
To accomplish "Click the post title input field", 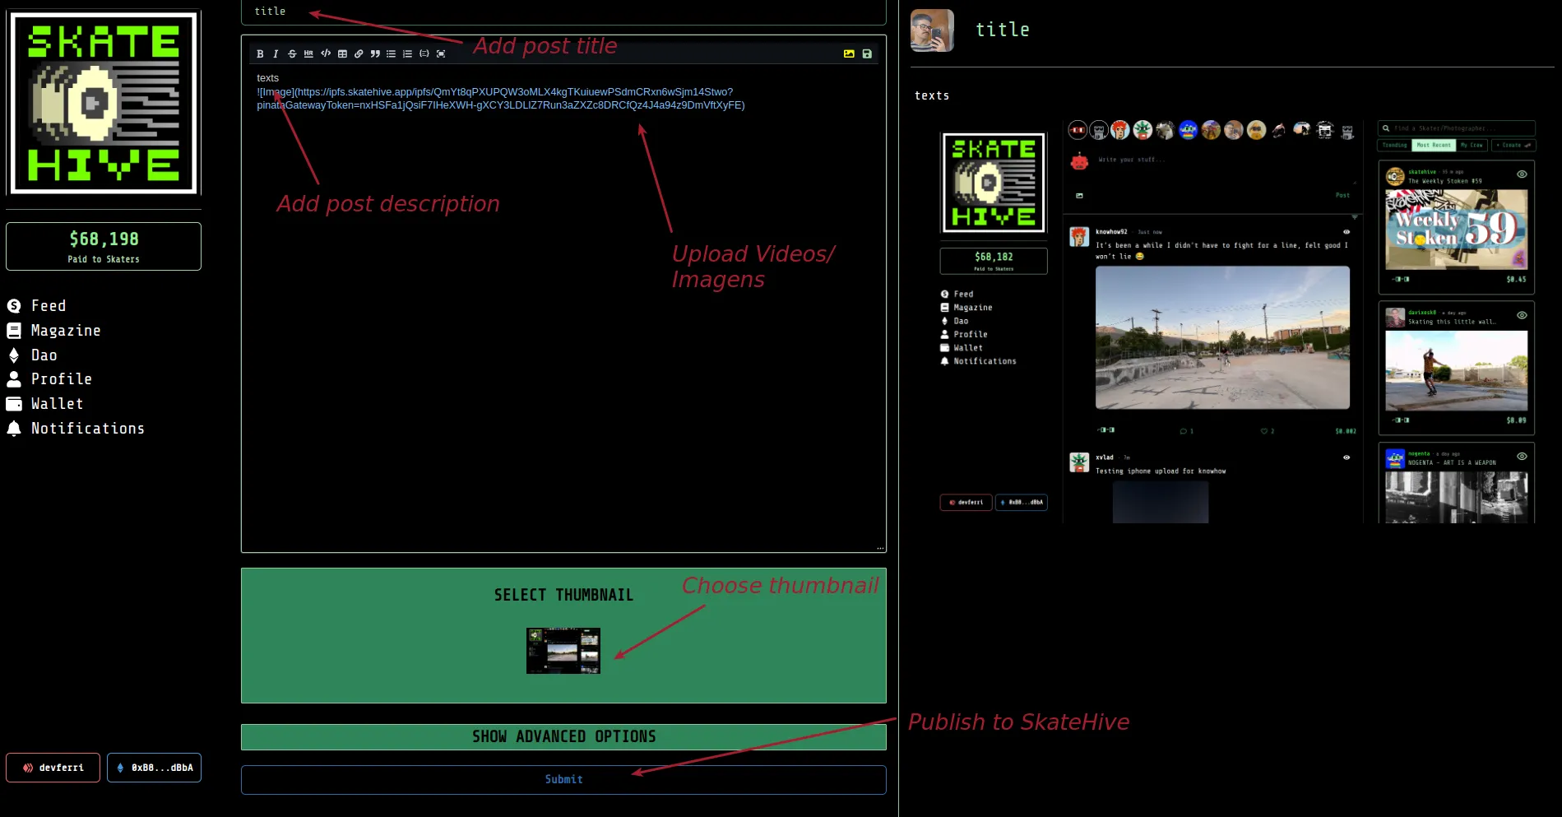I will tap(563, 12).
